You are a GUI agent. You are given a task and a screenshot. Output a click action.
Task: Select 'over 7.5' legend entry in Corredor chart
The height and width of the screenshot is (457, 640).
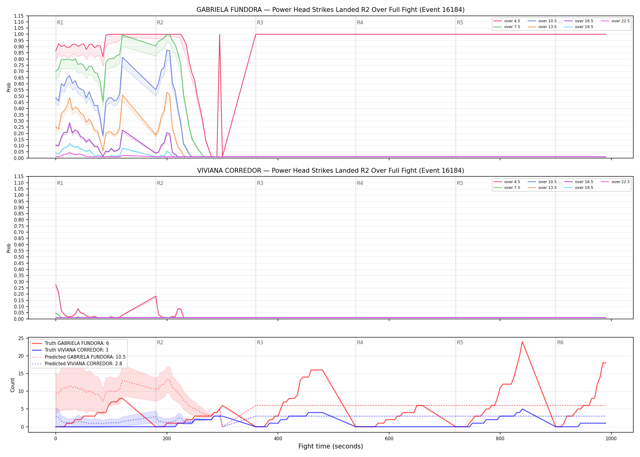[507, 188]
